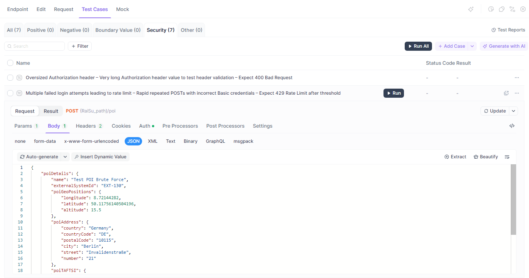Open the hexagon settings icon at top right
Screen dimensions: 529x278
click(523, 9)
